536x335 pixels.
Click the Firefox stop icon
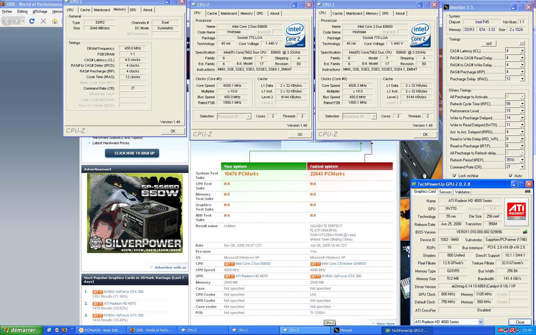point(43,21)
